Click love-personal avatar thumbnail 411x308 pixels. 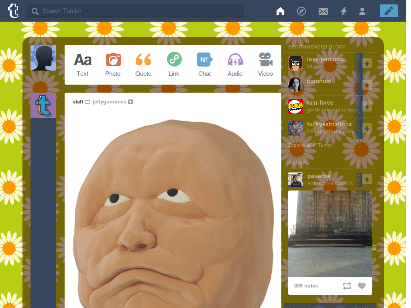(296, 63)
